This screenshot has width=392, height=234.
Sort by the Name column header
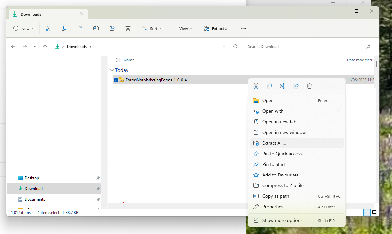(129, 60)
